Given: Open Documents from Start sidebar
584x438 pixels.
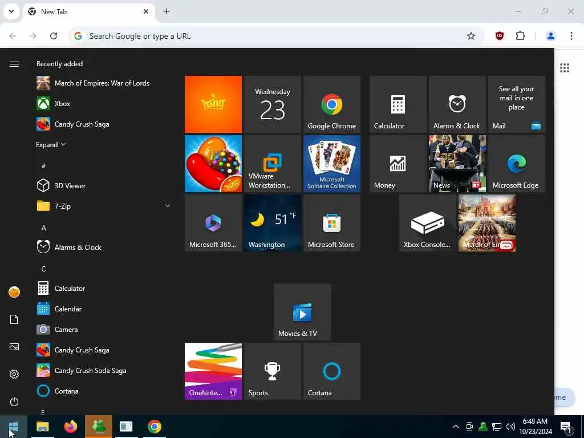Looking at the screenshot, I should click(x=14, y=319).
